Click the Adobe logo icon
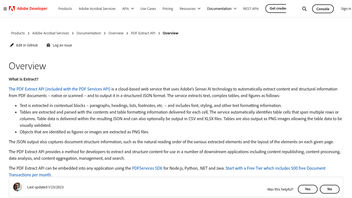 tap(12, 9)
